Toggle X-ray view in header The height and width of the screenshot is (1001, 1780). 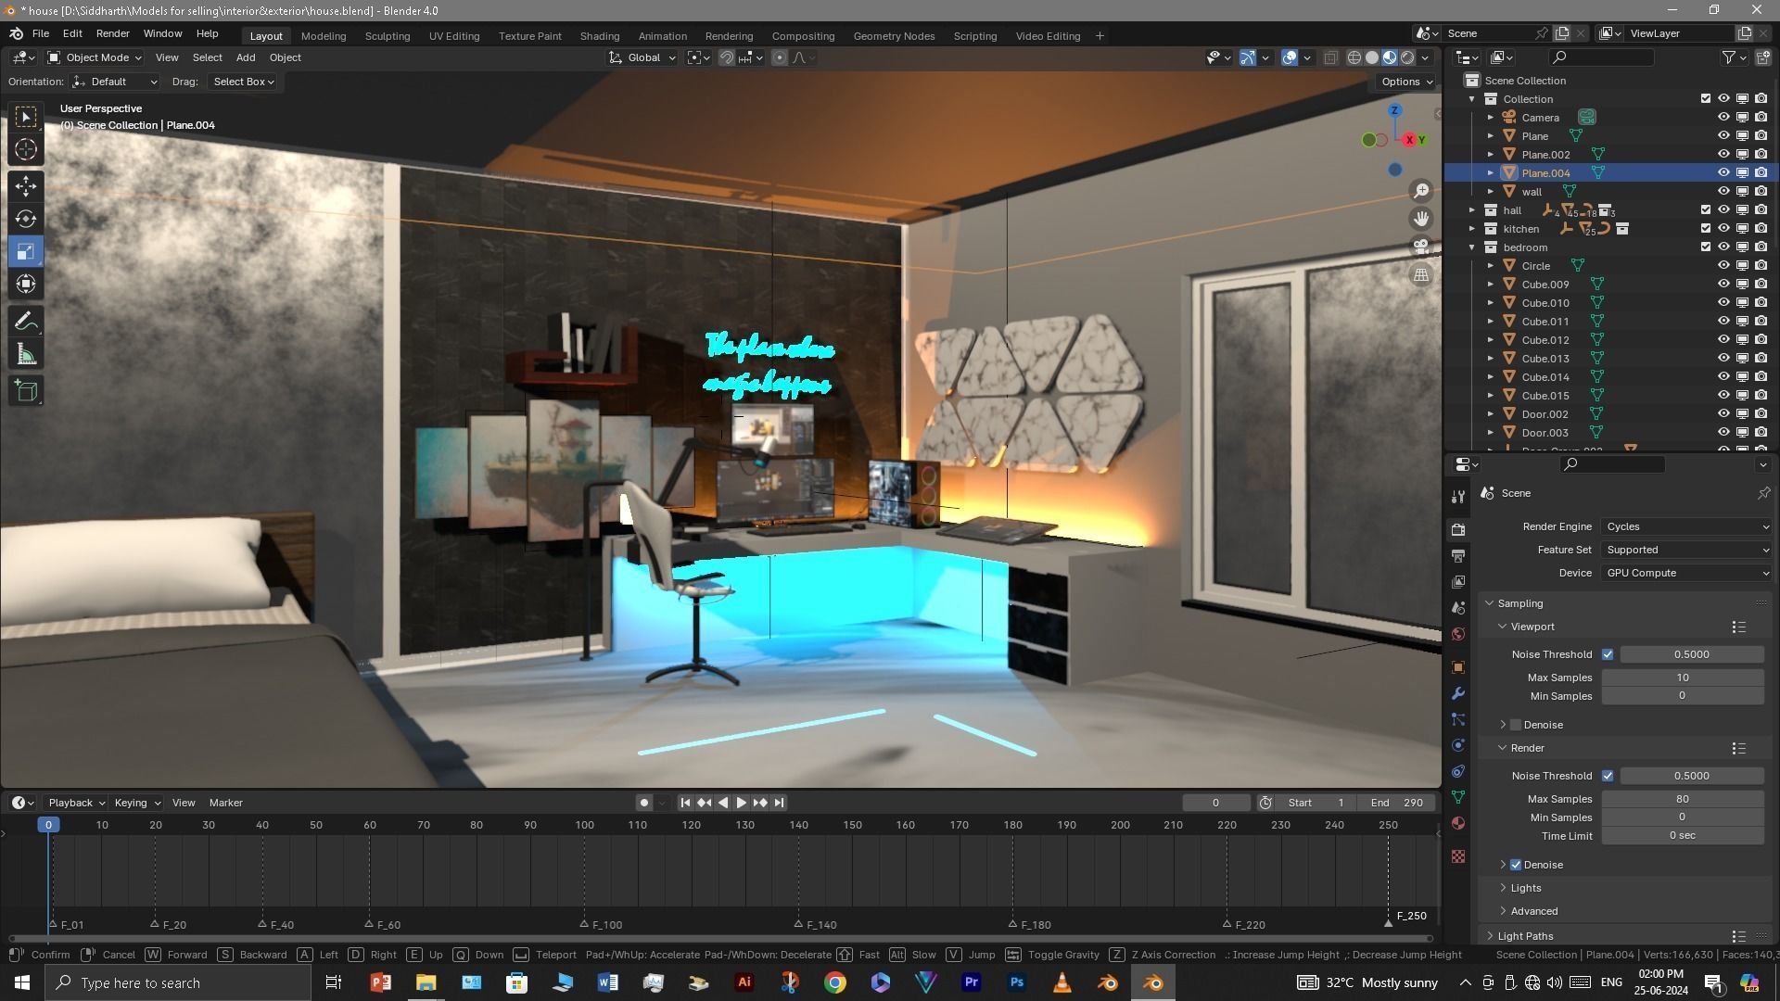click(1330, 57)
